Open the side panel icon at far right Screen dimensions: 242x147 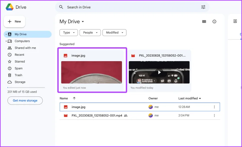(235, 21)
